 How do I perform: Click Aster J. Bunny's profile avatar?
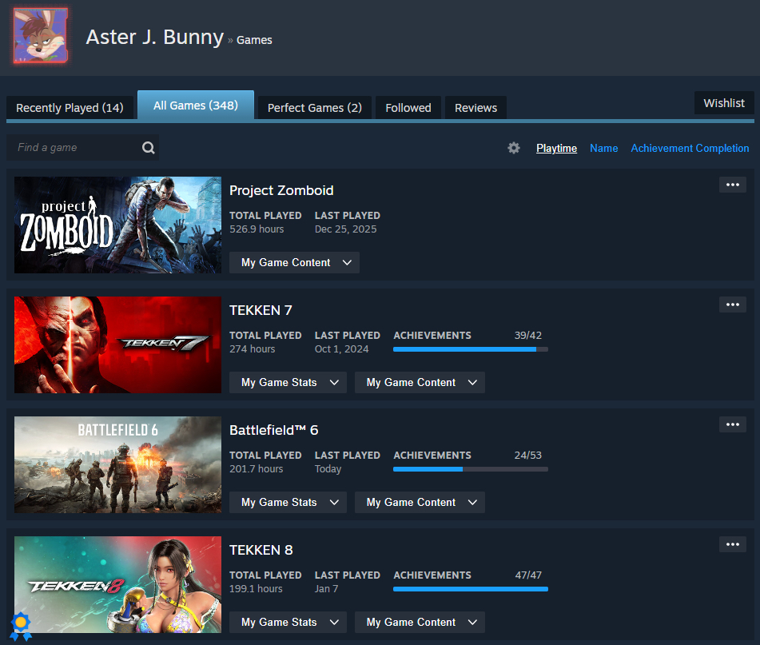coord(40,37)
